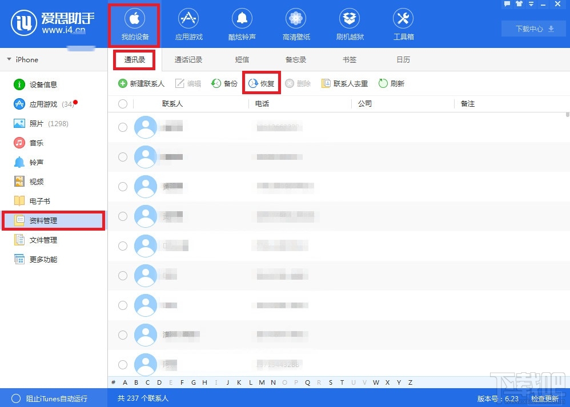Check the select-all checkbox above contacts

pos(123,103)
